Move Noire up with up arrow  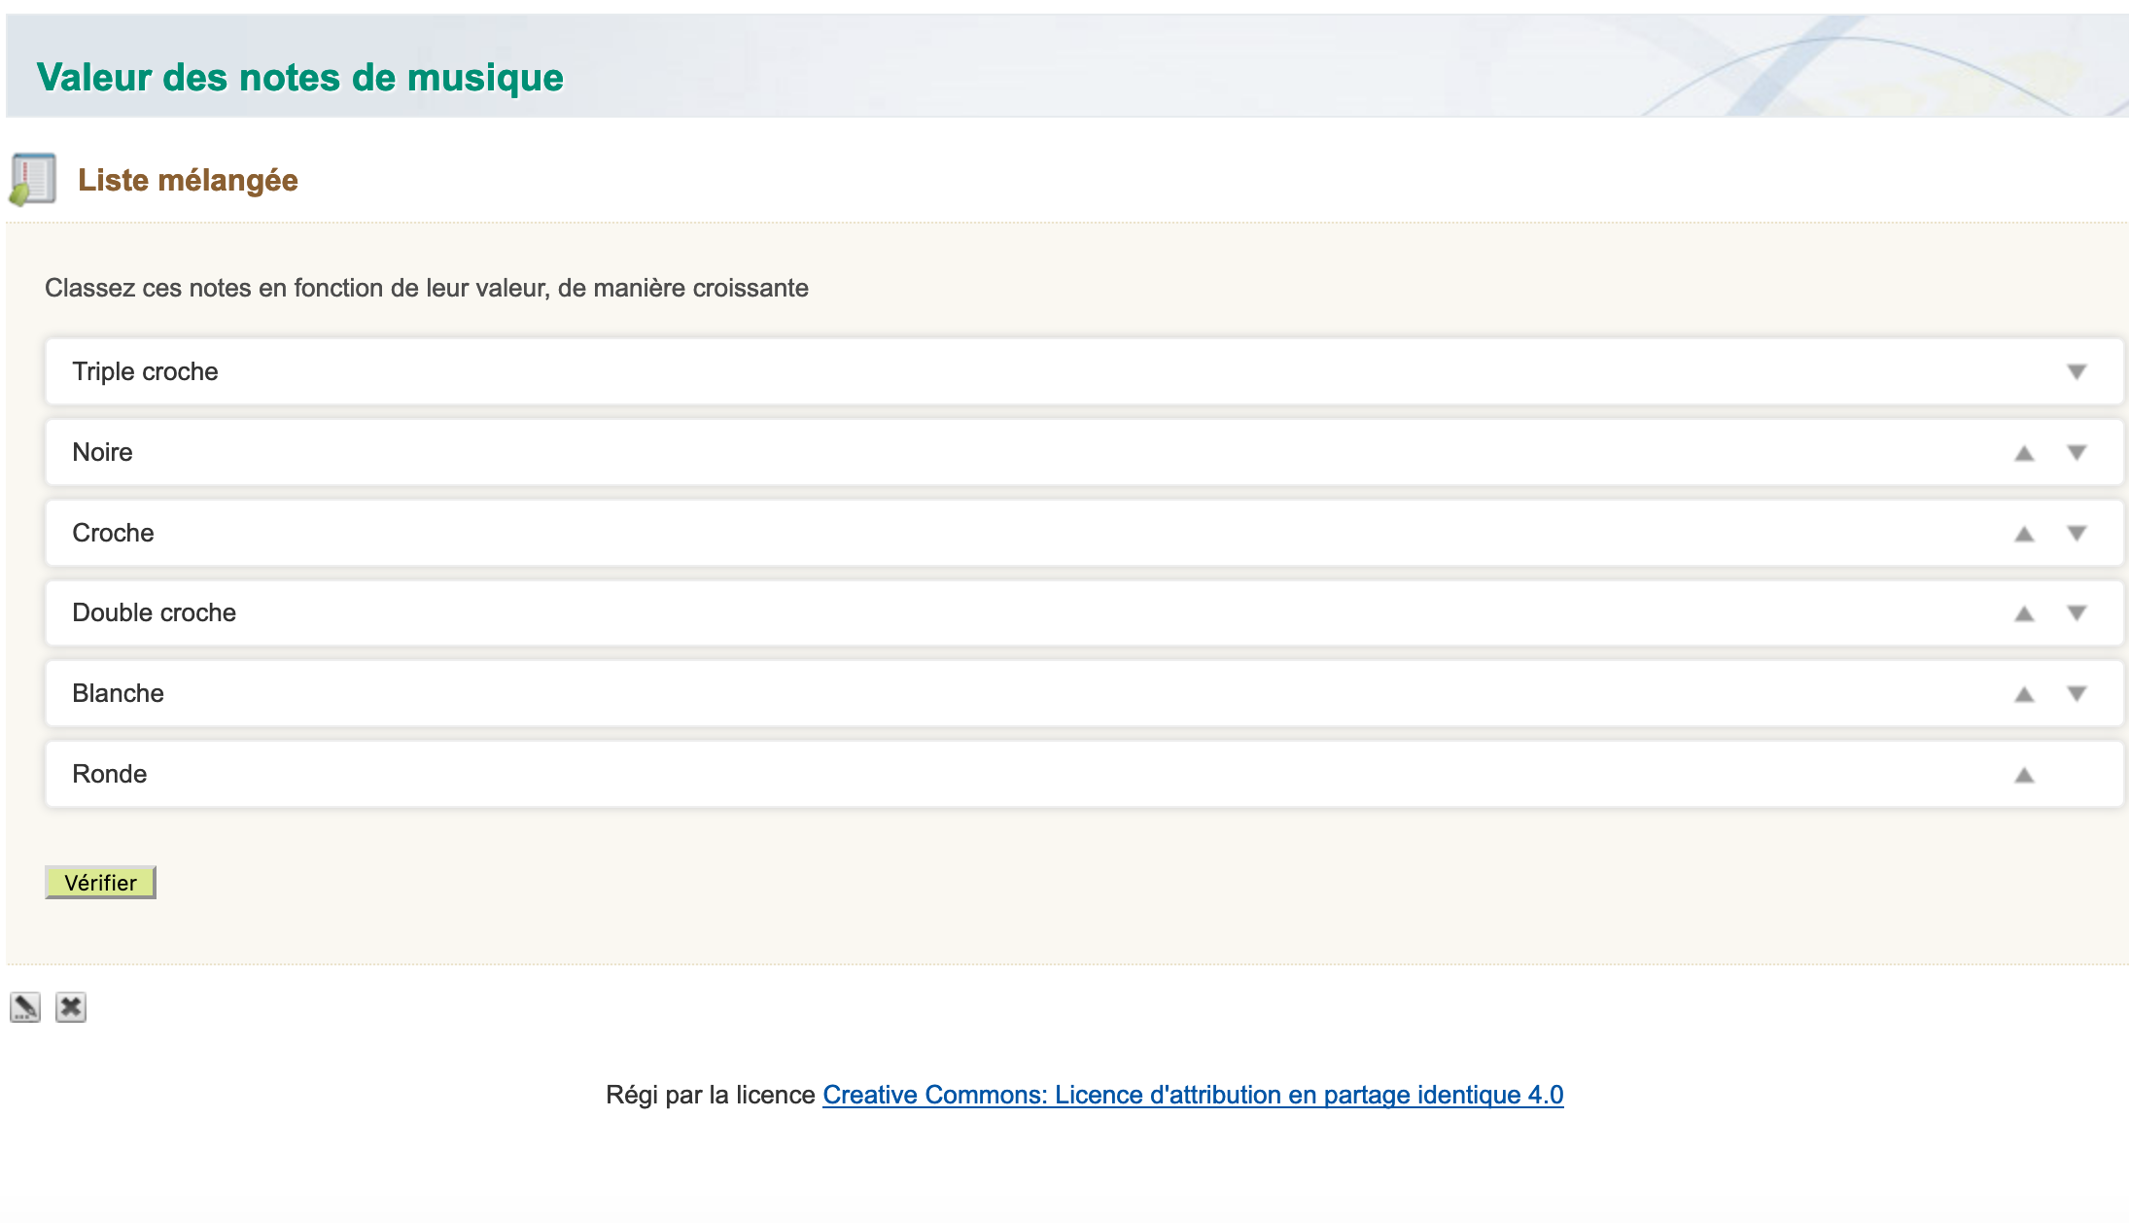pos(2024,453)
